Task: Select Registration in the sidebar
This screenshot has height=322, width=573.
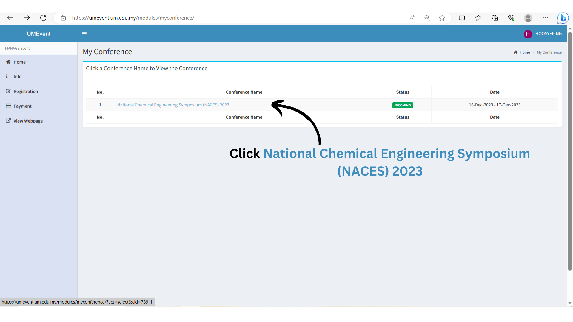Action: point(26,92)
